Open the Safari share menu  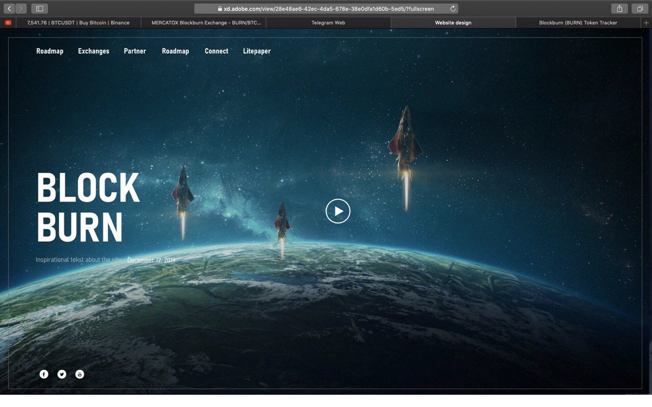pos(619,9)
